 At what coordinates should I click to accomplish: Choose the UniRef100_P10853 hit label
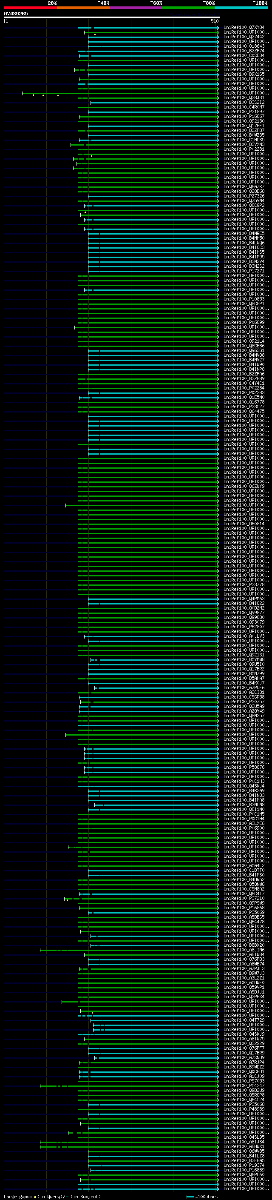244,299
